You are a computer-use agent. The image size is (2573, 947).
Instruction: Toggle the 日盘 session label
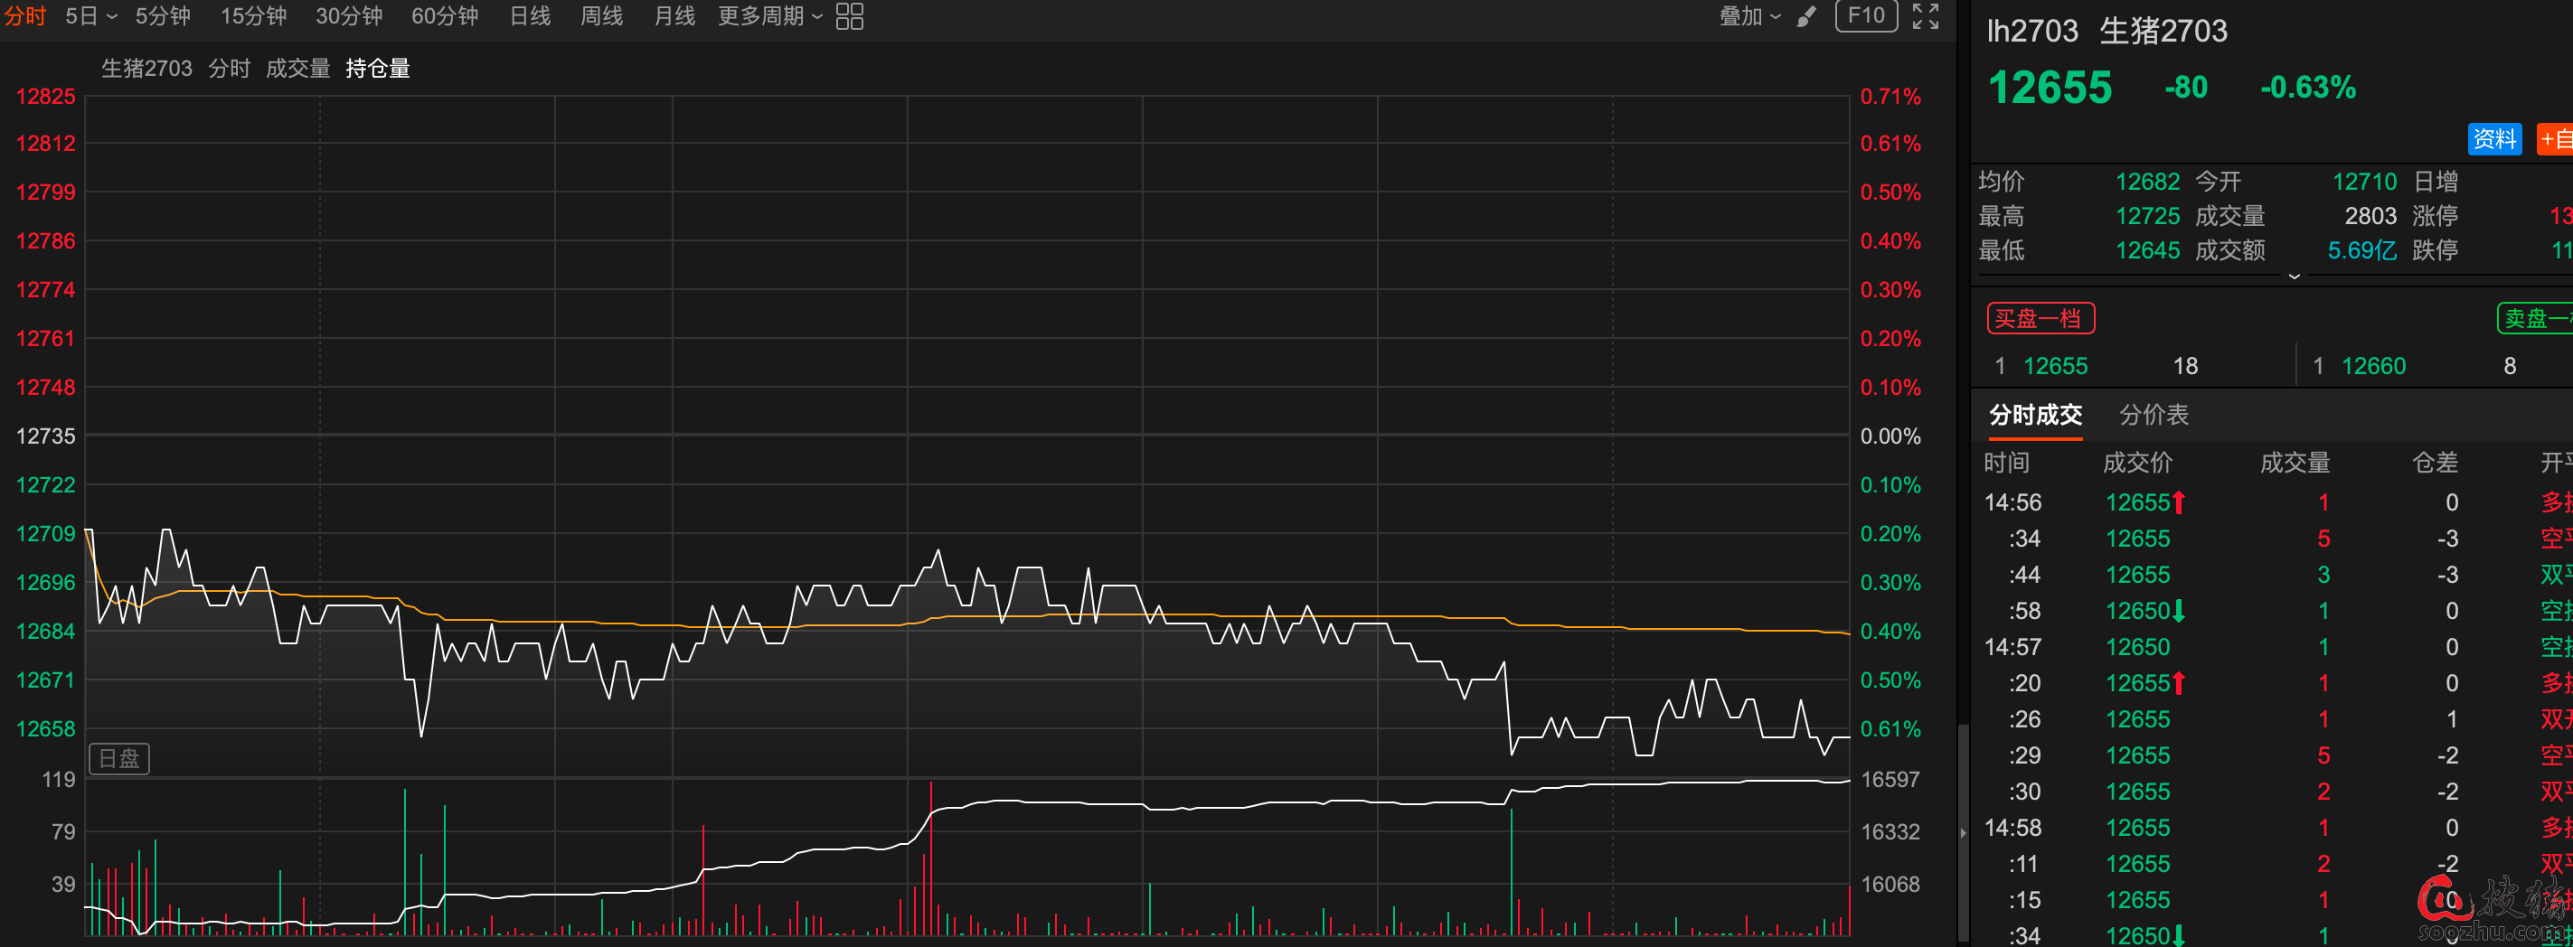(x=118, y=758)
